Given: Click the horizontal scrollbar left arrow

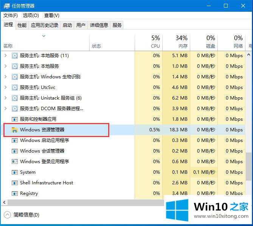Looking at the screenshot, I should (4, 202).
